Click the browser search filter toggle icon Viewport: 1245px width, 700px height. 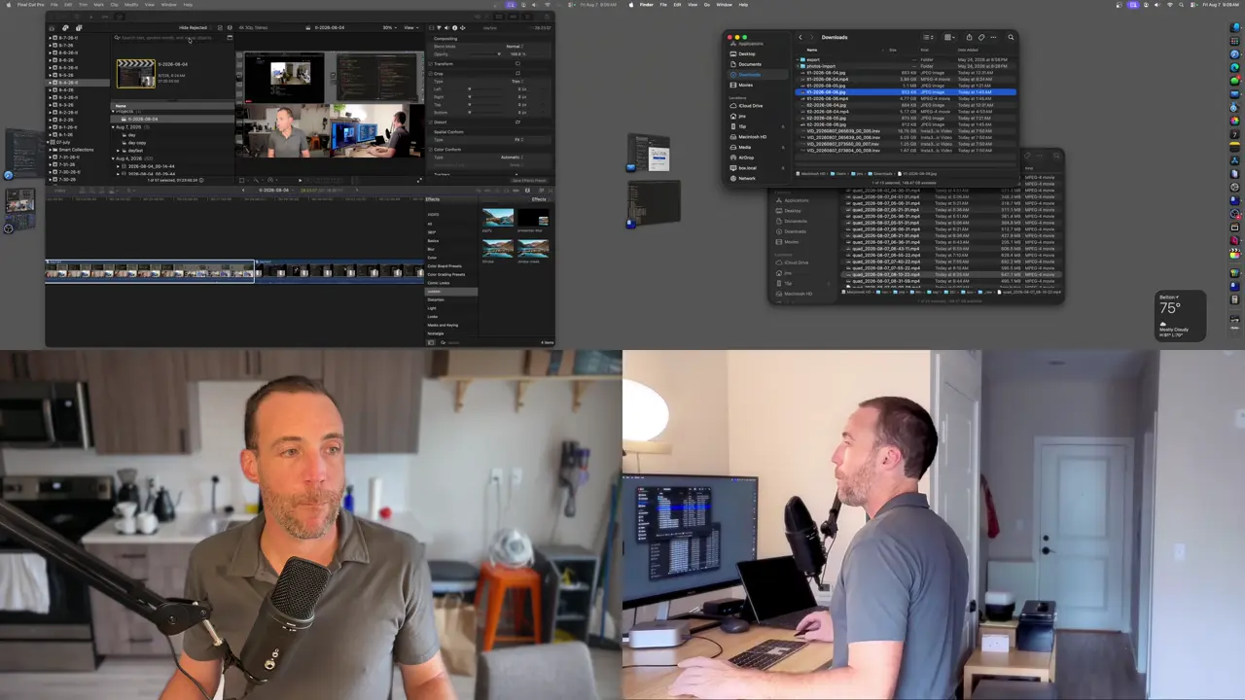pyautogui.click(x=230, y=38)
